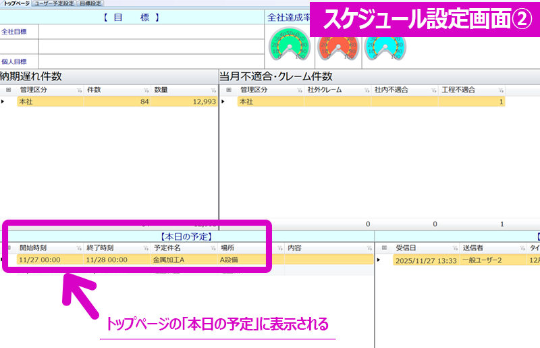Click grid selector icon in クレーム件数 table

[x=229, y=90]
